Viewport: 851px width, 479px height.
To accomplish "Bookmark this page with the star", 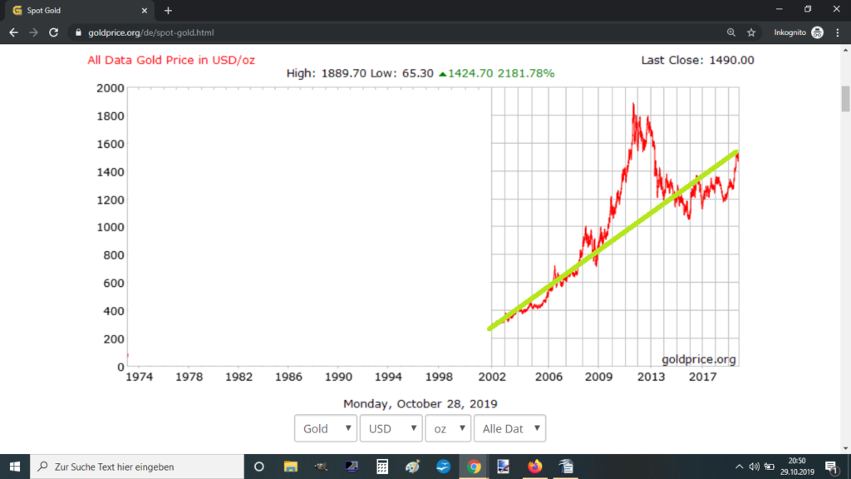I will pos(751,32).
